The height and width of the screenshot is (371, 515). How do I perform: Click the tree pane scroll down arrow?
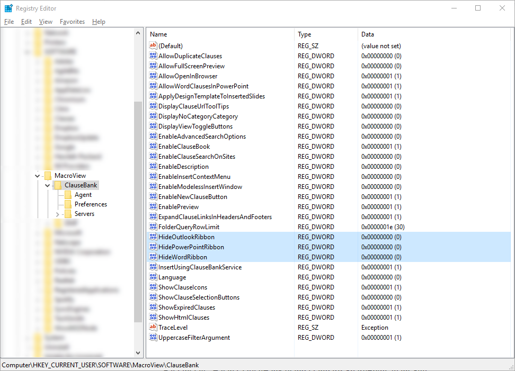138,353
